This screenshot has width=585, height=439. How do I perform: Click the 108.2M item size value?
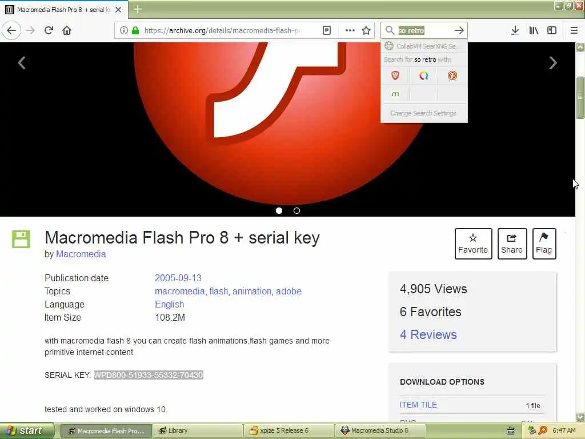click(x=170, y=318)
